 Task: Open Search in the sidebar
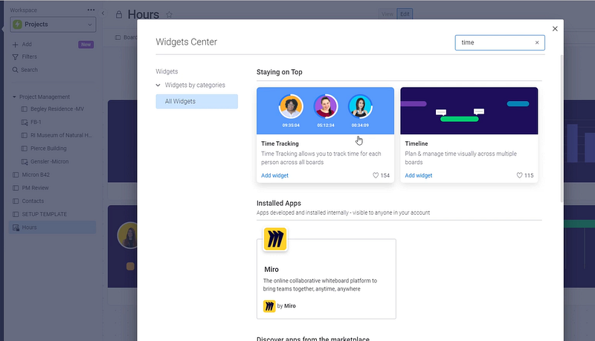[x=25, y=70]
